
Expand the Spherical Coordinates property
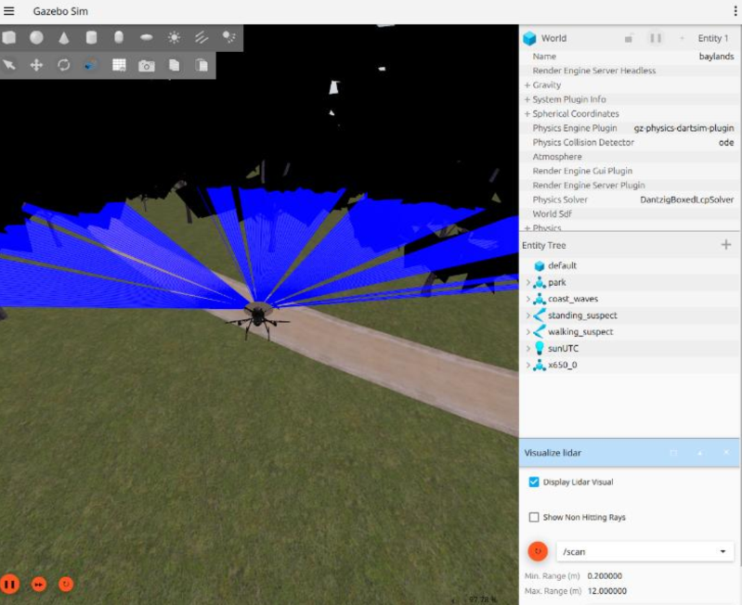coord(527,114)
